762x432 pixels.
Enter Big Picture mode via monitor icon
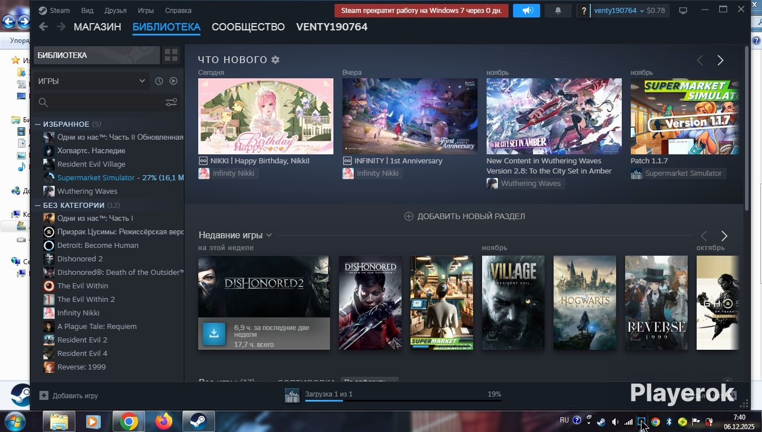(x=683, y=11)
